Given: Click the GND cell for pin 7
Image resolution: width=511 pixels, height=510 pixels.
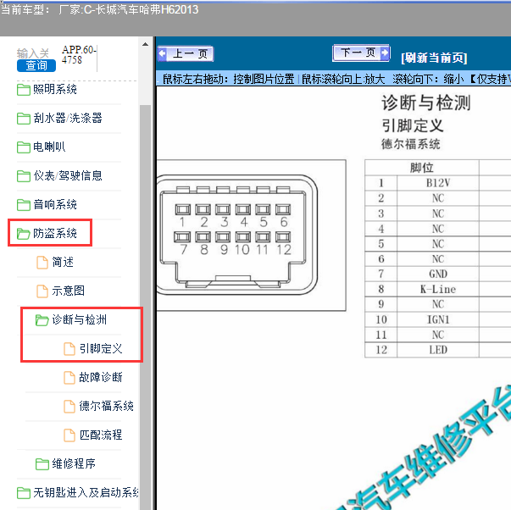Looking at the screenshot, I should [438, 274].
